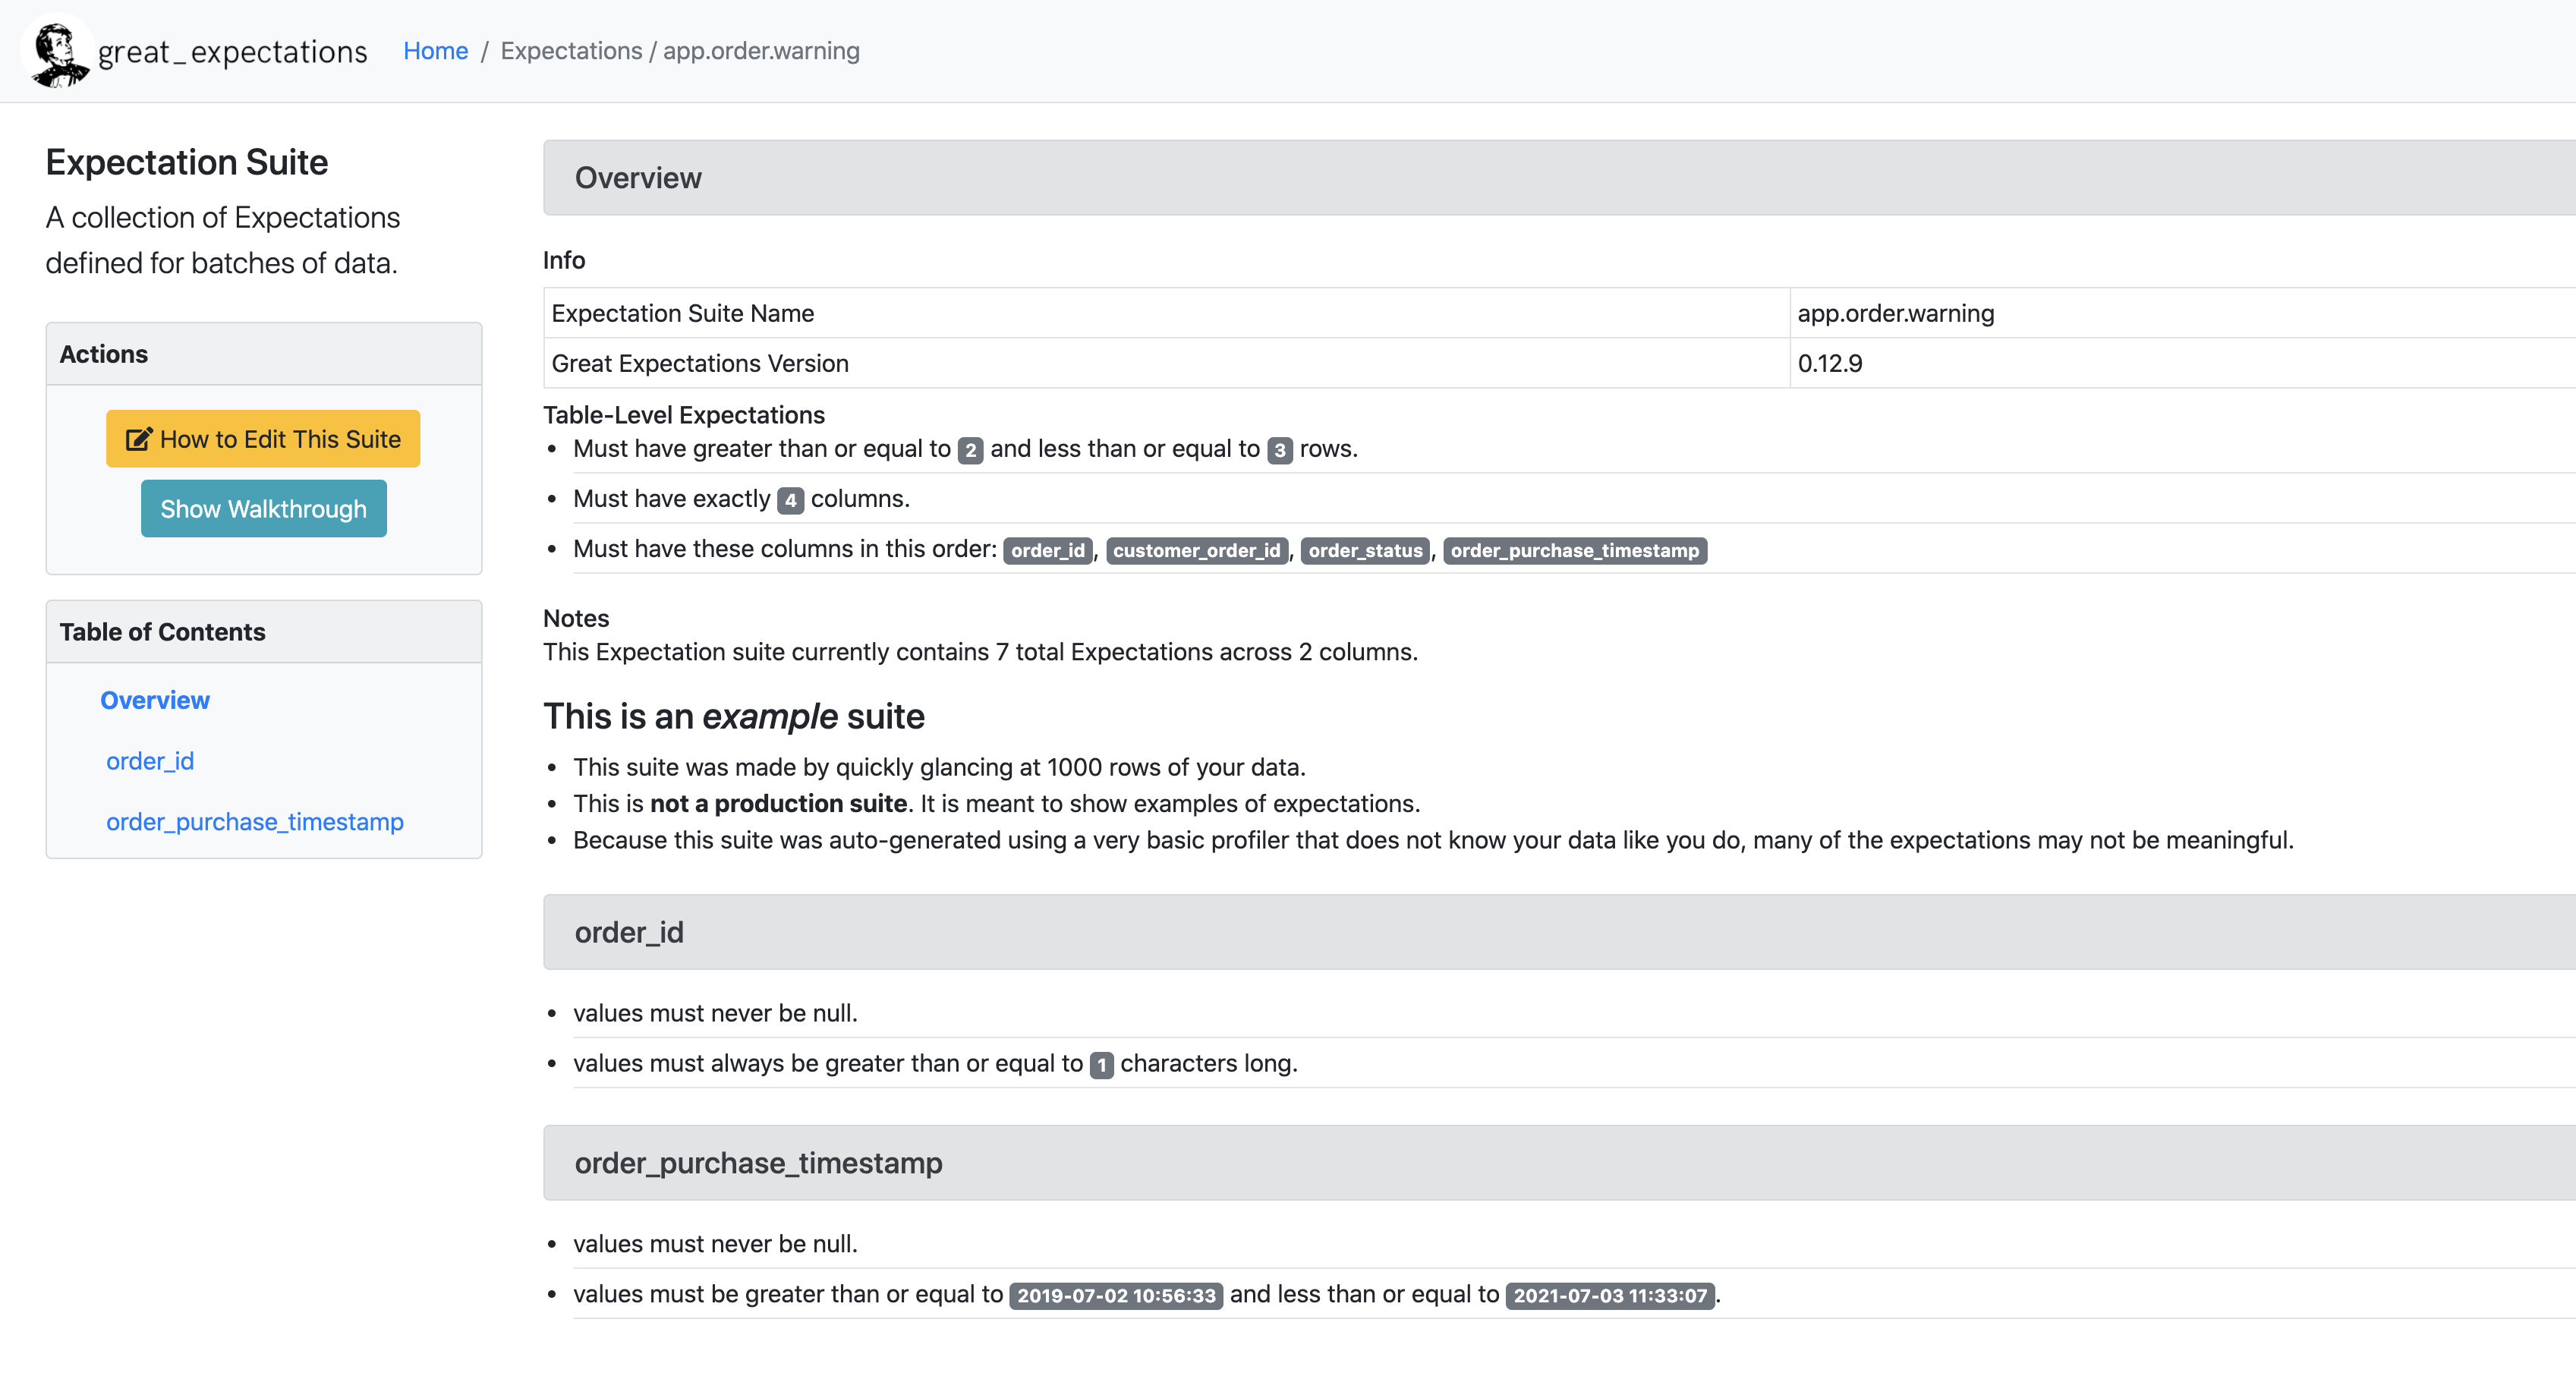
Task: Expand the Overview section header
Action: (x=637, y=178)
